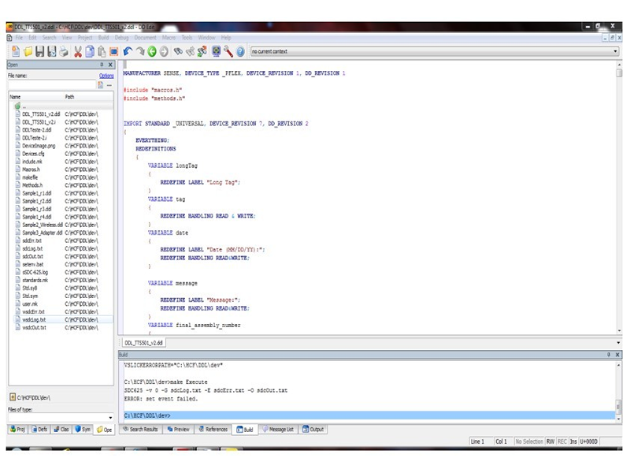Select file Macros.h in the list
The height and width of the screenshot is (473, 630).
(31, 169)
